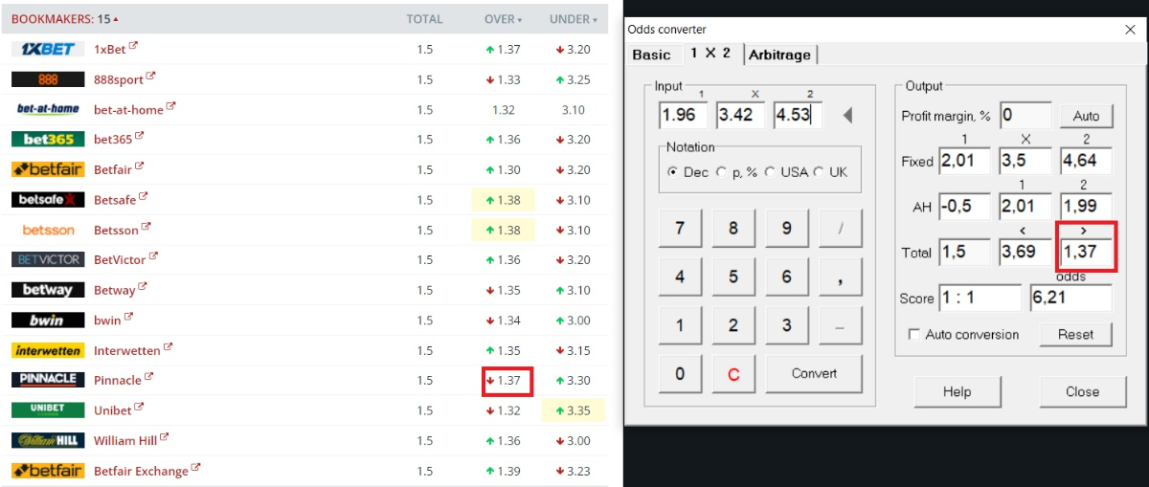The width and height of the screenshot is (1149, 487).
Task: Click the Betfair Exchange row logo
Action: [48, 470]
